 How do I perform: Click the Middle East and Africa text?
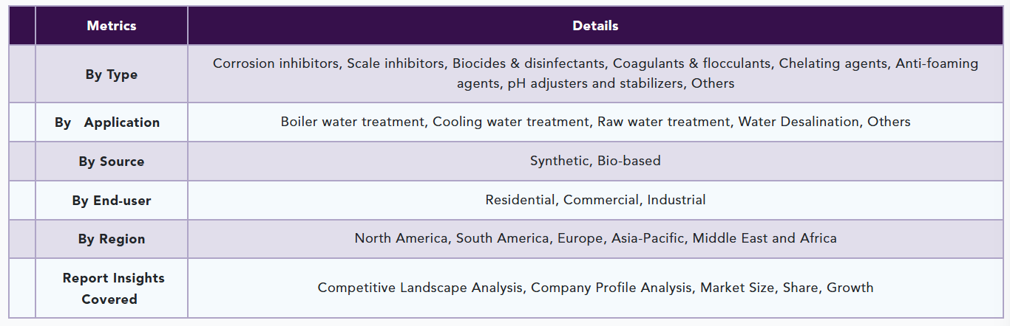coord(765,238)
